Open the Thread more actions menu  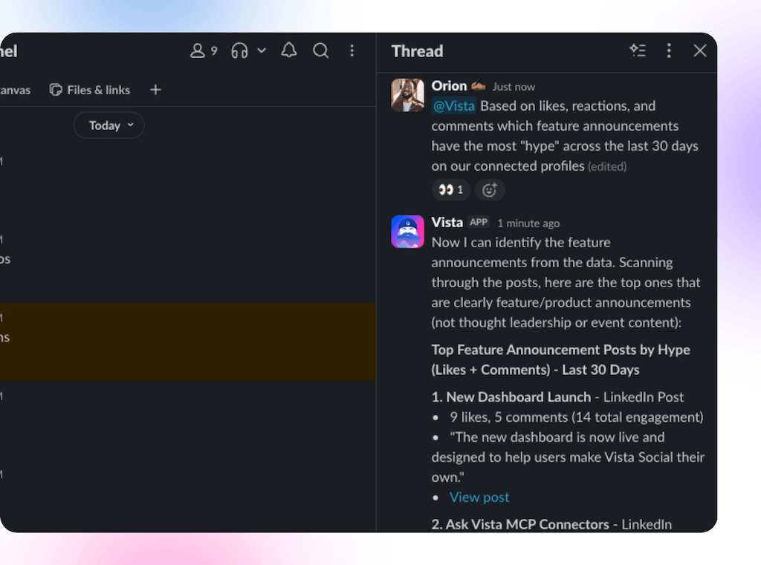point(669,50)
